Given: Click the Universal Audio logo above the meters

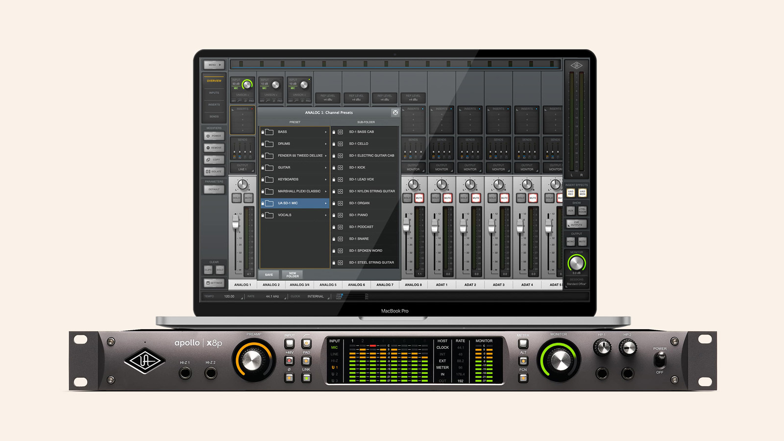Looking at the screenshot, I should [x=576, y=66].
